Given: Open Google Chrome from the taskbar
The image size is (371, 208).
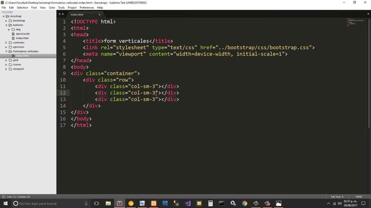Looking at the screenshot, I should pos(245,203).
